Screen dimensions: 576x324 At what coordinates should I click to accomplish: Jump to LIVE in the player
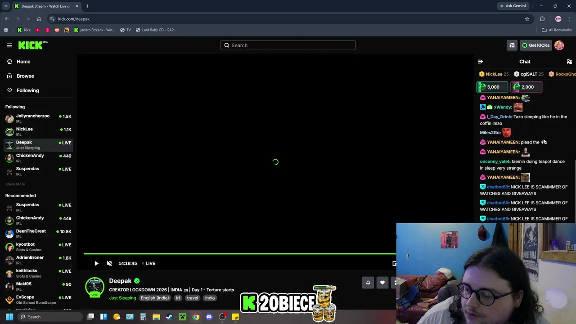click(148, 263)
